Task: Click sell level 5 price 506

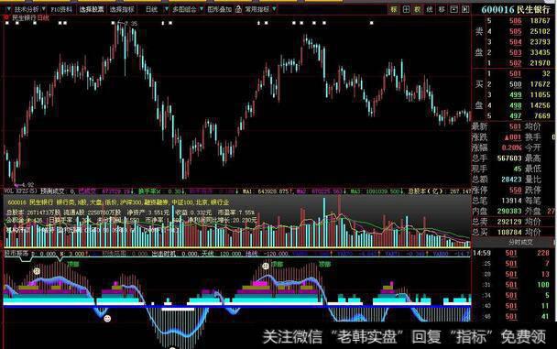Action: 515,21
